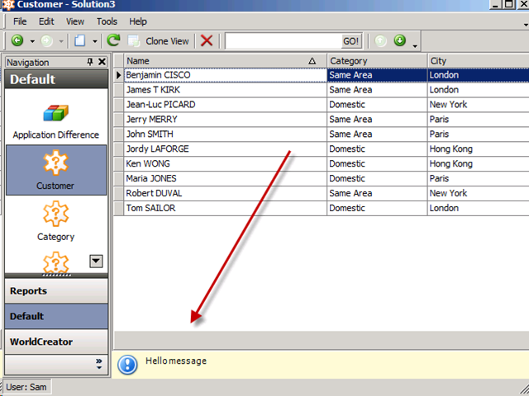This screenshot has height=396, width=529.
Task: Click the greyed Previous record up arrow
Action: point(380,40)
